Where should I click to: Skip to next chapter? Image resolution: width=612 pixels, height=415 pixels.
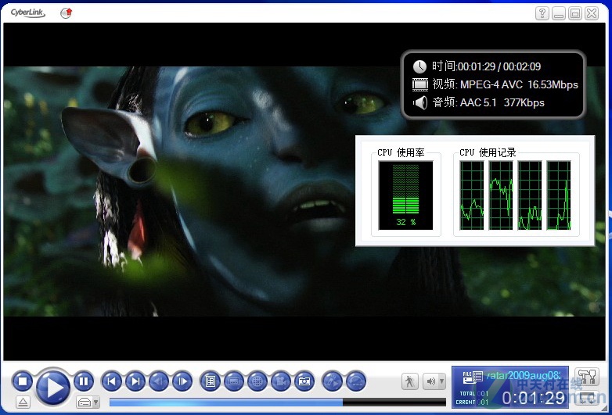coord(135,381)
